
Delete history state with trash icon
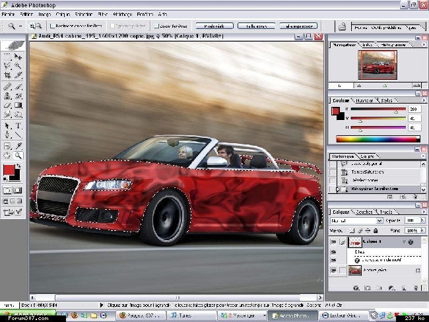click(415, 197)
